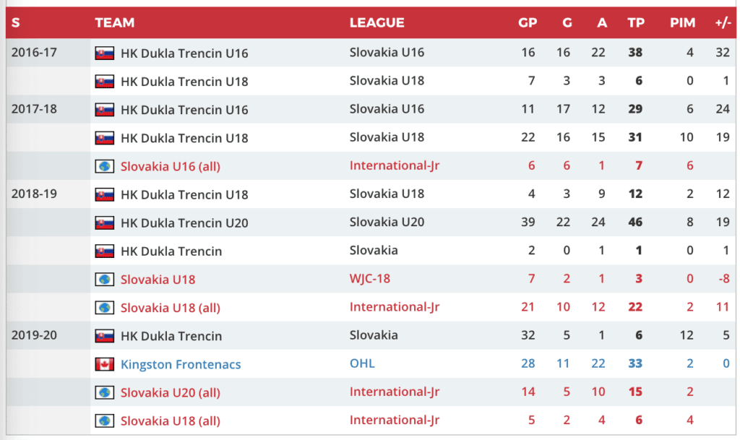The height and width of the screenshot is (440, 740).
Task: Click the +/- column header
Action: tap(723, 22)
